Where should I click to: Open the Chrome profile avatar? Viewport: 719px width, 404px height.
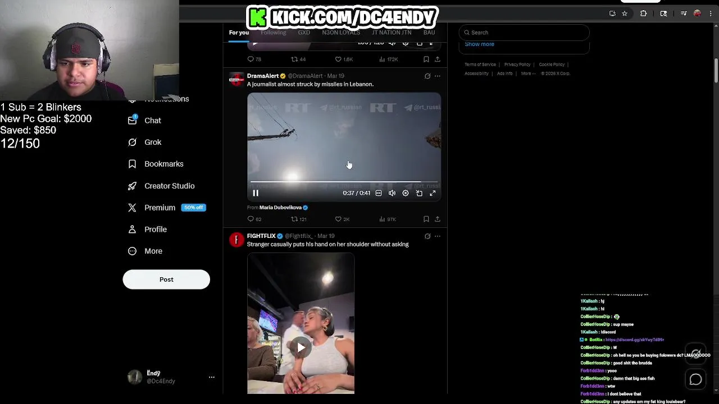pyautogui.click(x=697, y=13)
